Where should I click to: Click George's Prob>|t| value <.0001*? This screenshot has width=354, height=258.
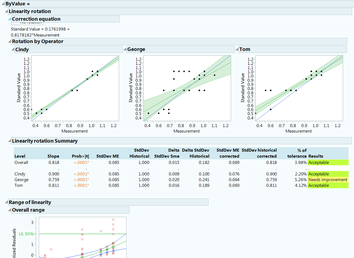point(81,180)
